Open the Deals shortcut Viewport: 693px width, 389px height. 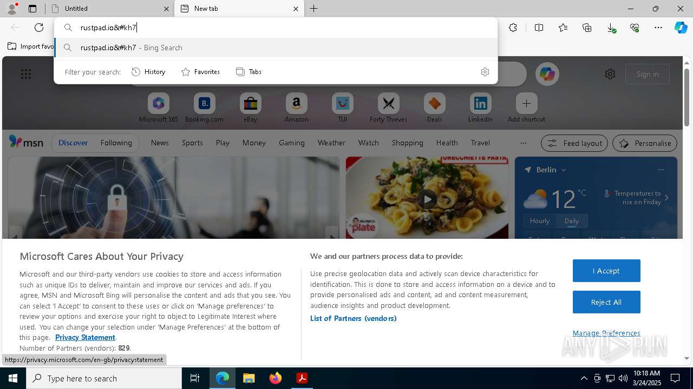tap(434, 108)
